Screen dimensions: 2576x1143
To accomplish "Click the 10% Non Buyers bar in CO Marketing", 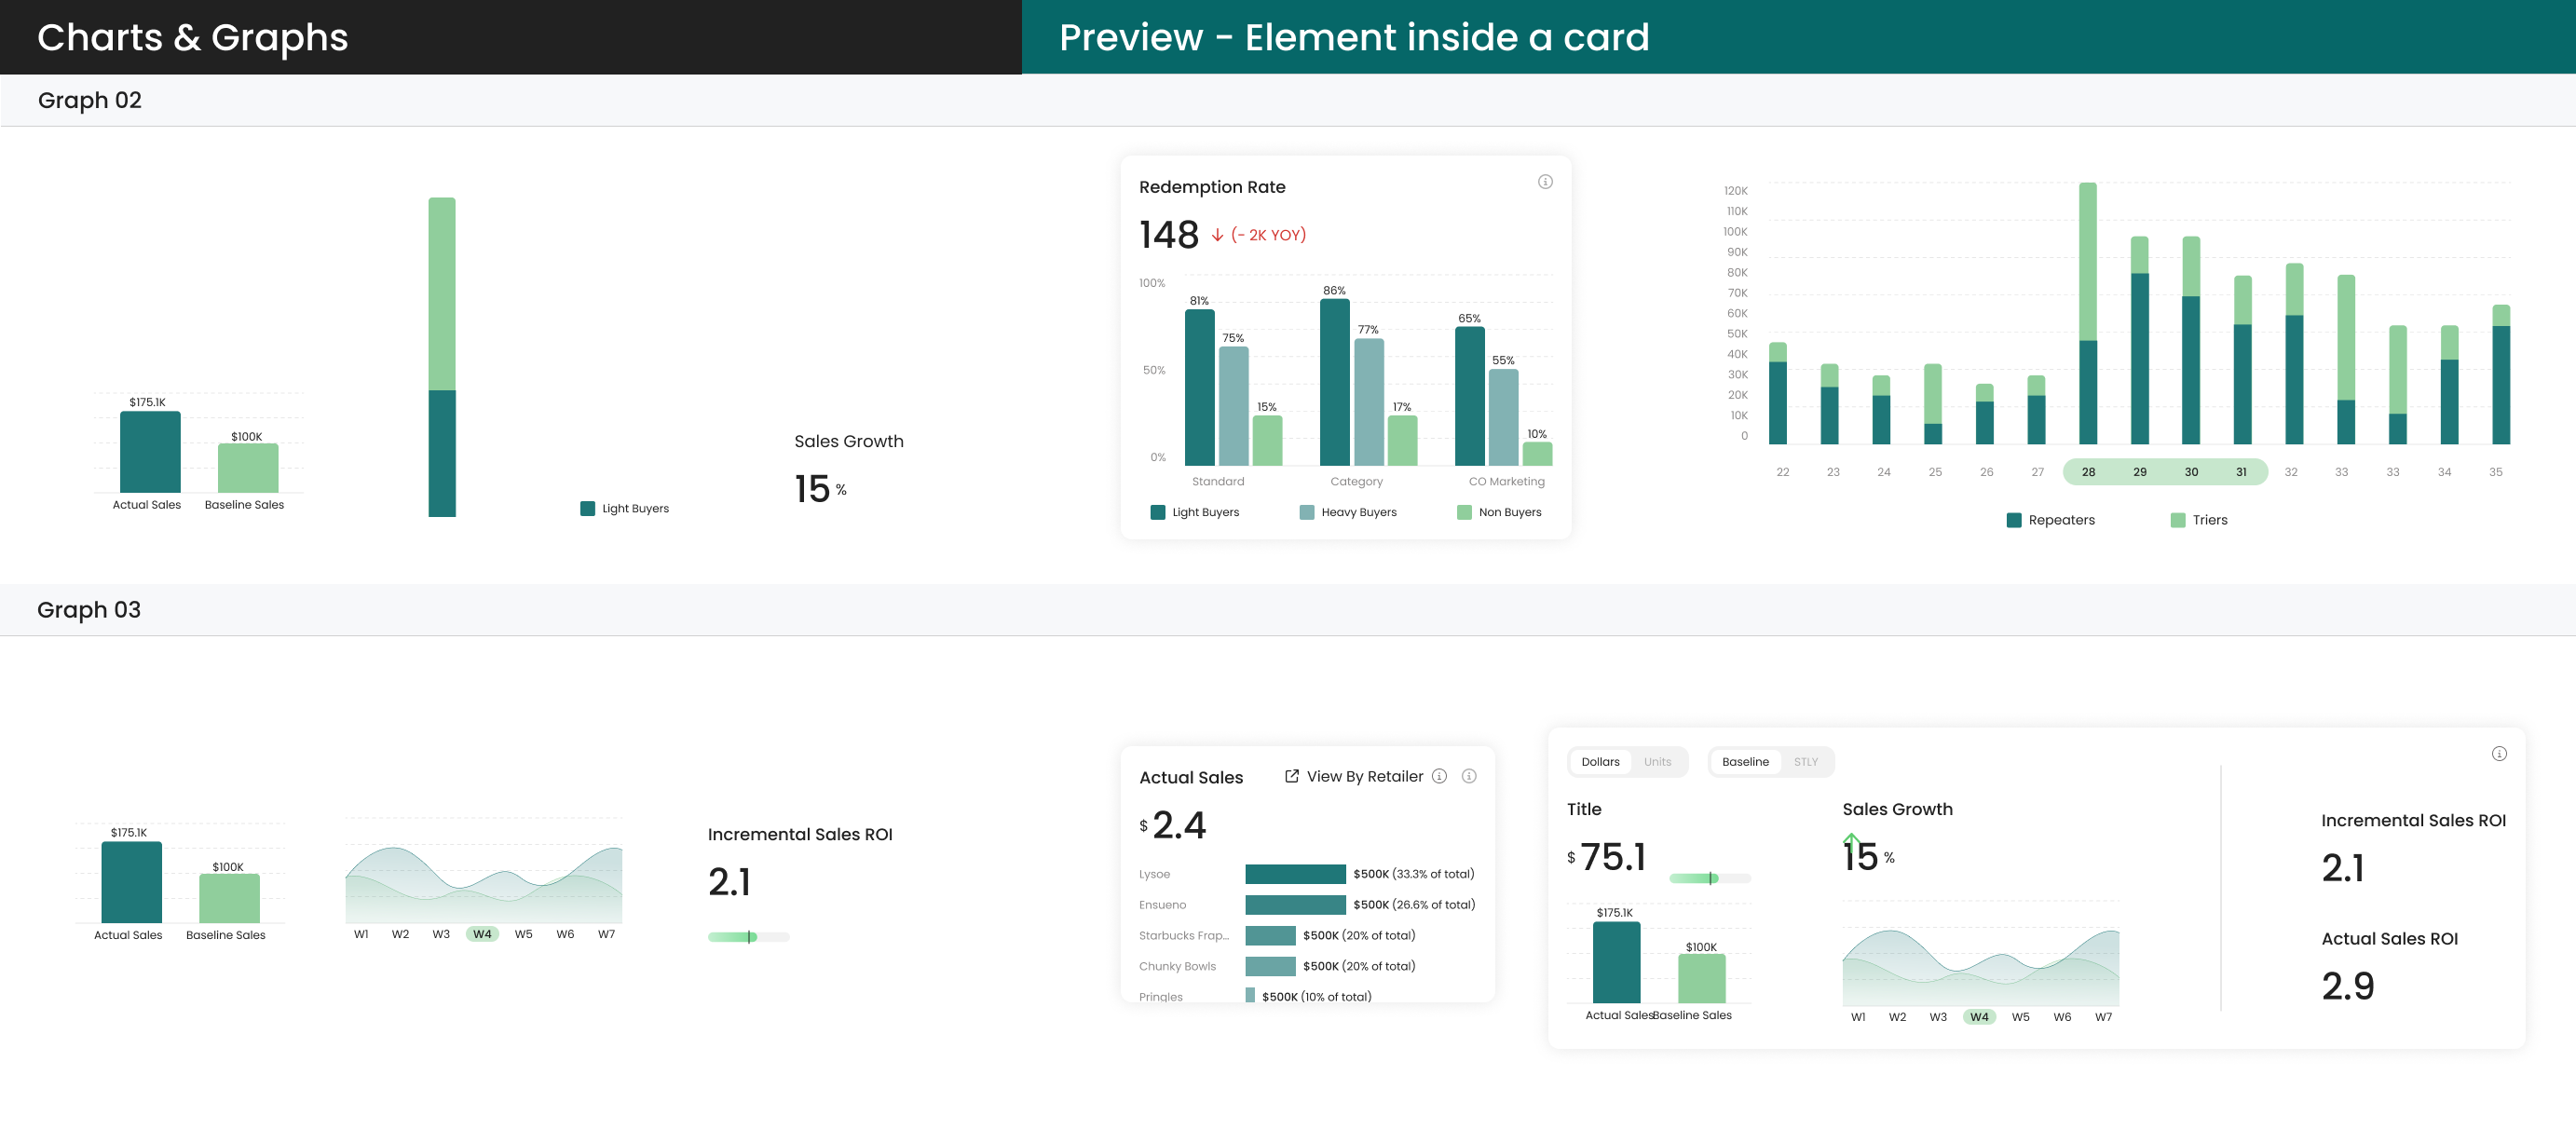I will click(1537, 454).
